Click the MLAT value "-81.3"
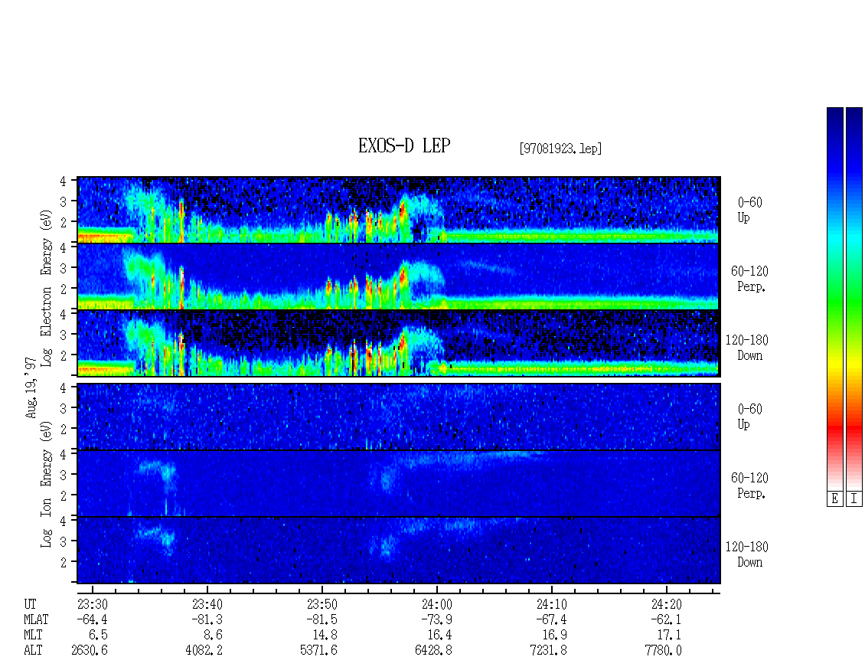The width and height of the screenshot is (865, 670). click(207, 619)
